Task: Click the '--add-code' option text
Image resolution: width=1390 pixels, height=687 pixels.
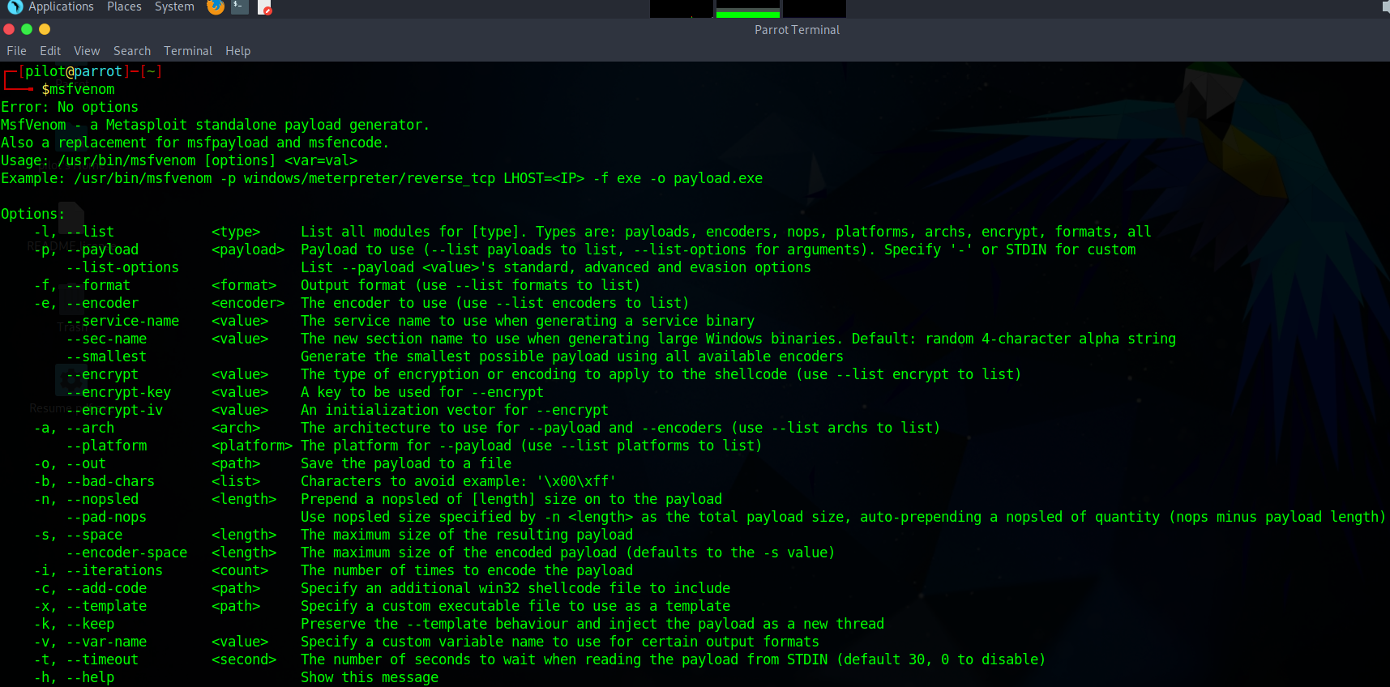Action: (x=106, y=588)
